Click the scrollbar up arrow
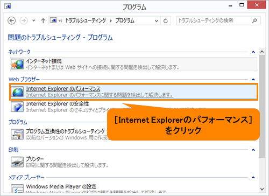 [x=262, y=52]
